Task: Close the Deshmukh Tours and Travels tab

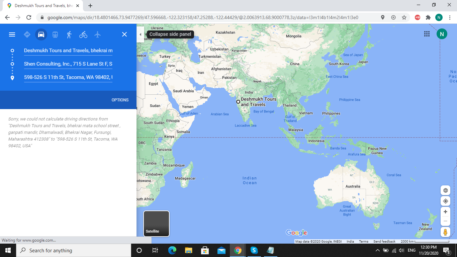Action: click(x=77, y=6)
